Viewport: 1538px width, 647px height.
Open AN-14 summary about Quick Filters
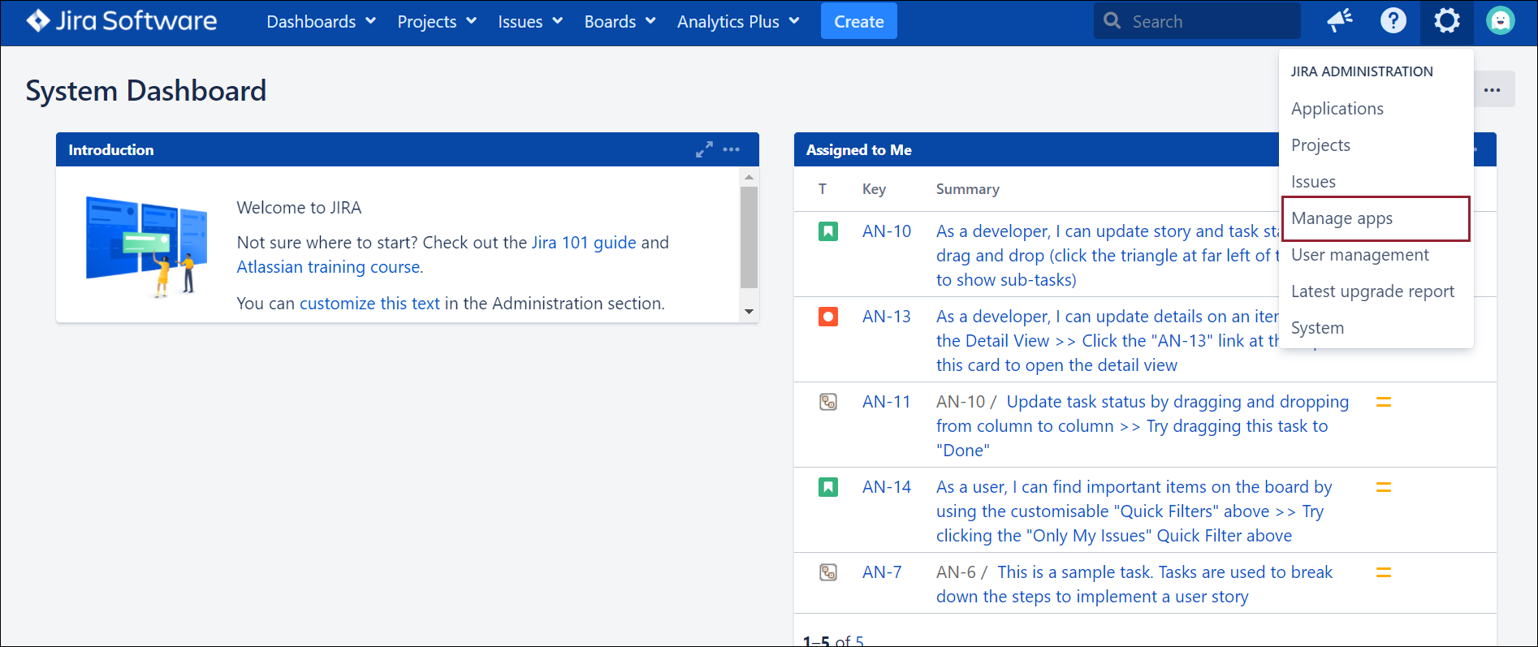pyautogui.click(x=1134, y=511)
